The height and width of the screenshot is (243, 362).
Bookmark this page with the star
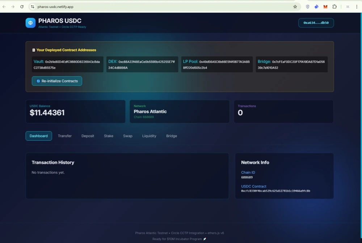(x=295, y=7)
